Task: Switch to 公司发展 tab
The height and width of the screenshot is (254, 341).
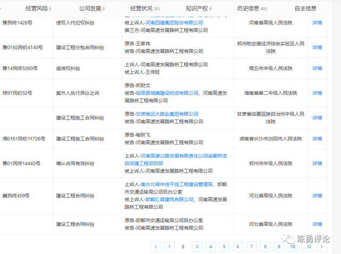Action: pyautogui.click(x=92, y=9)
